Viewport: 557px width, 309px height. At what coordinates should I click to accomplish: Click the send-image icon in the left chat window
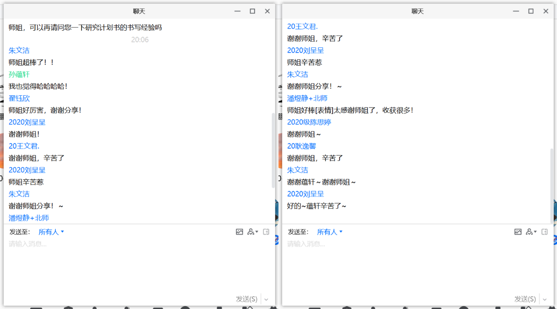[239, 232]
